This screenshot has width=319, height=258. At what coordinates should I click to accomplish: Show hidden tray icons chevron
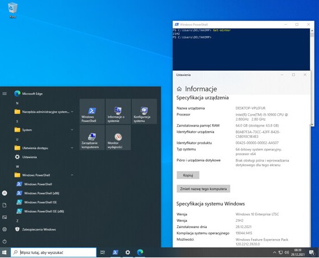[274, 253]
